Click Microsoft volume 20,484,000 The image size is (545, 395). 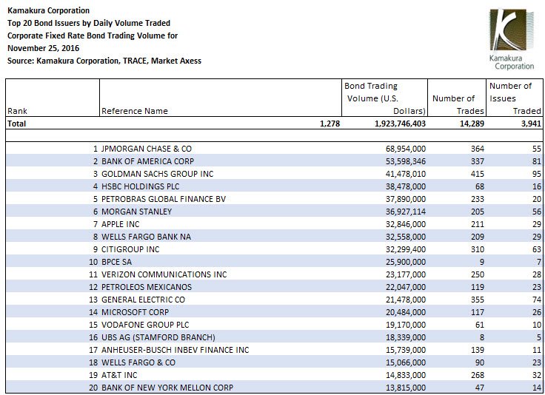(x=406, y=312)
